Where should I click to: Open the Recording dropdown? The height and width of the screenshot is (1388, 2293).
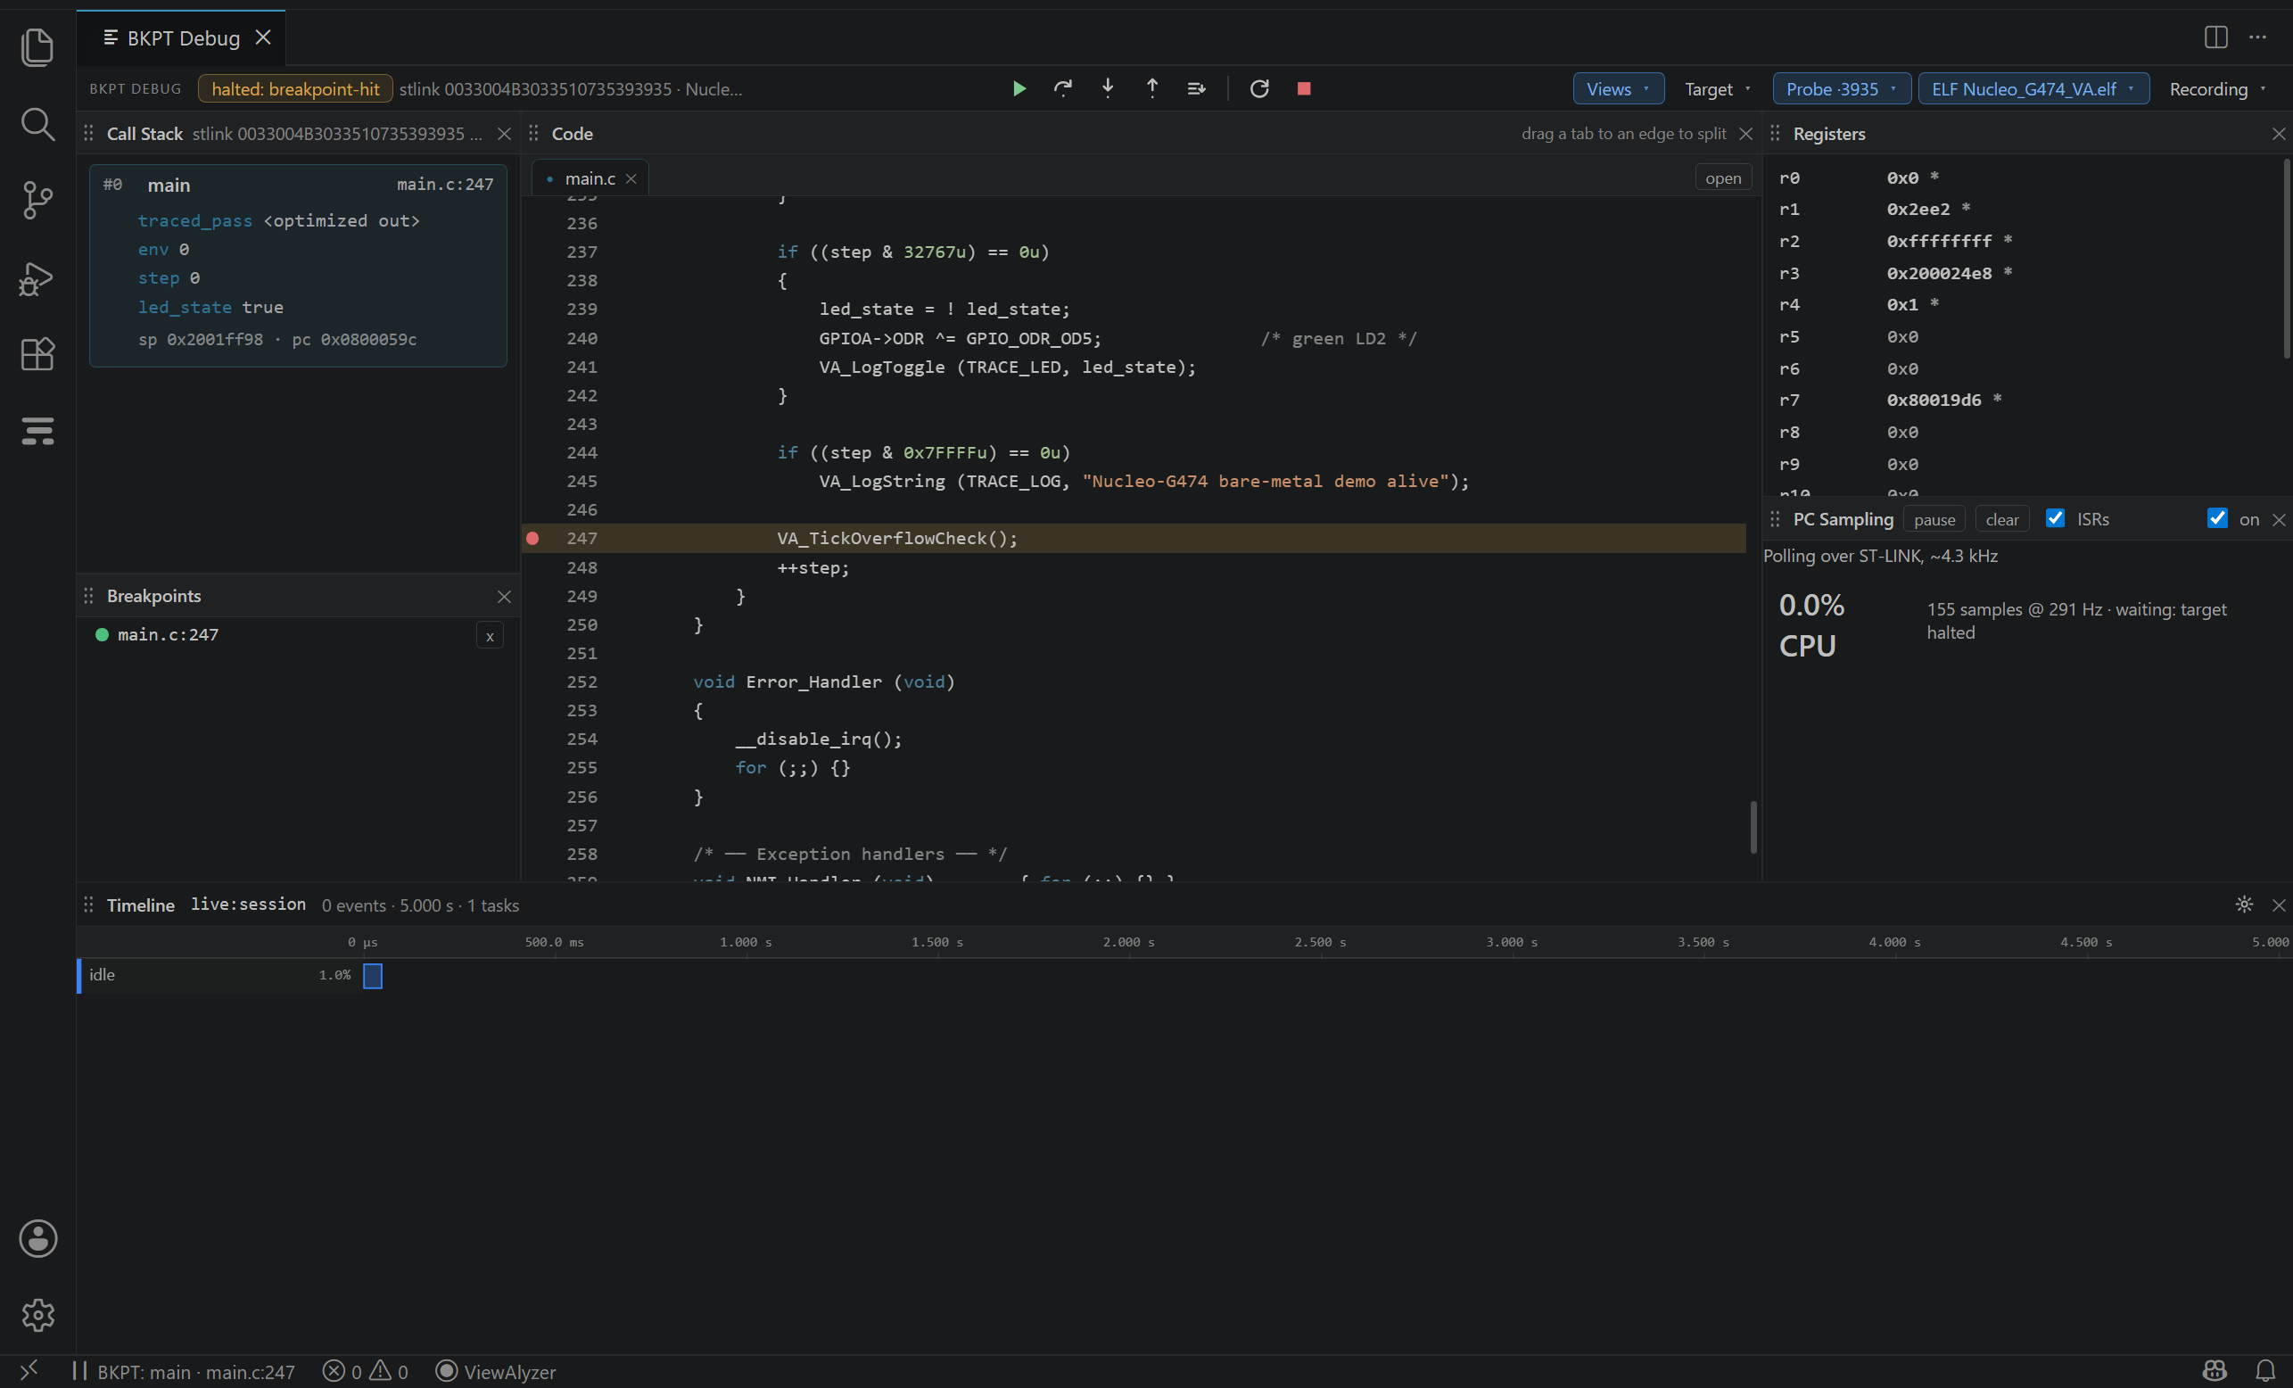(2219, 88)
